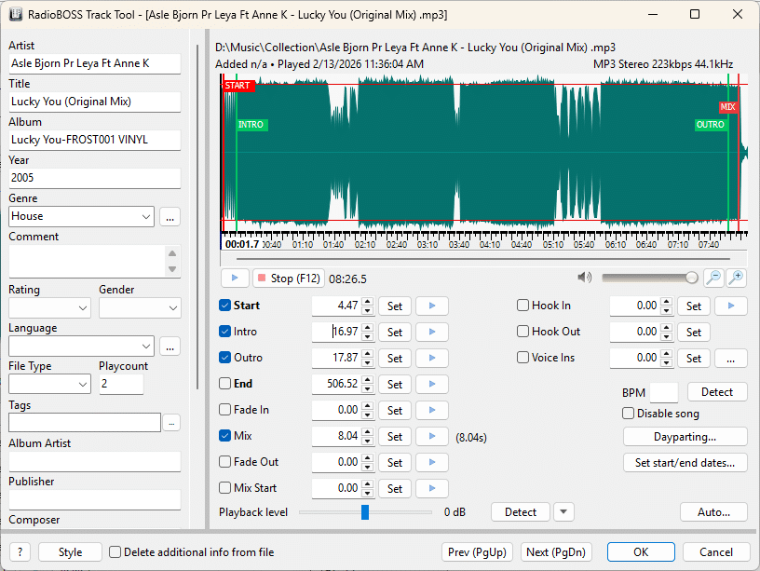Click the waveform play button

235,279
